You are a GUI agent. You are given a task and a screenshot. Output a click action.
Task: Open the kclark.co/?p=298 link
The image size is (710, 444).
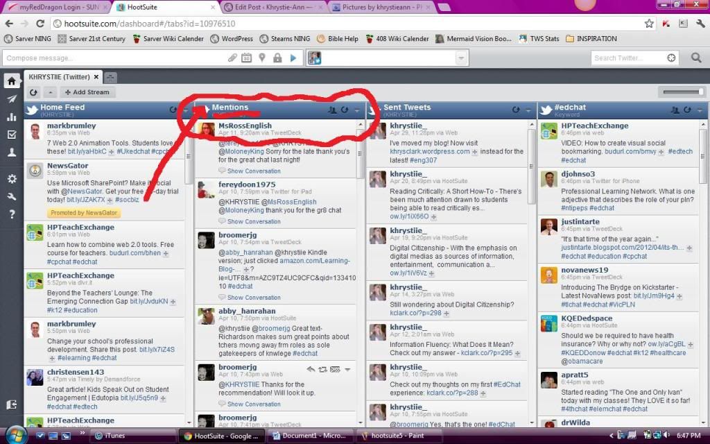pyautogui.click(x=416, y=313)
